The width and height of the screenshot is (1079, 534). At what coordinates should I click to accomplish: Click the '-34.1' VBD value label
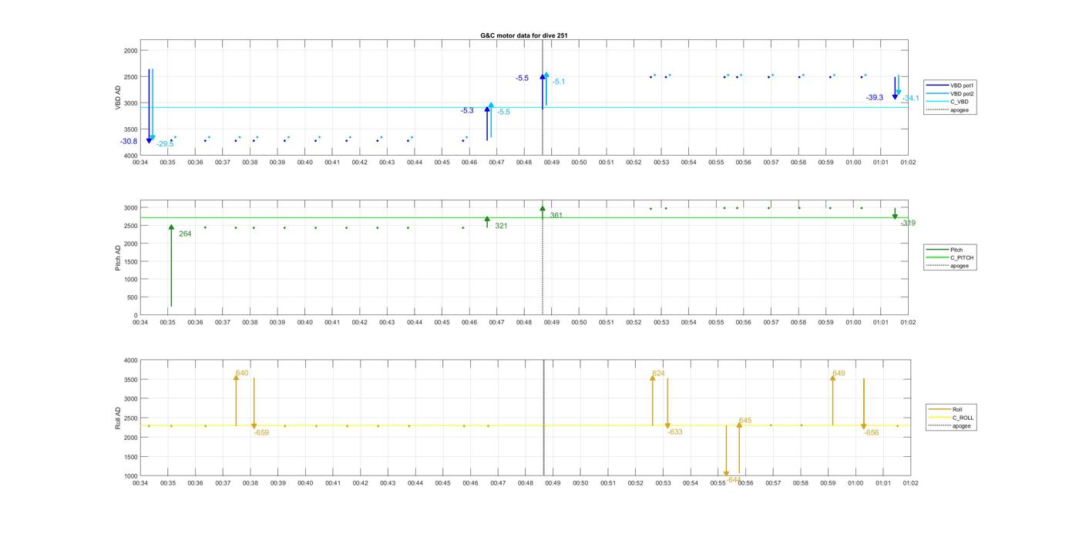click(910, 99)
